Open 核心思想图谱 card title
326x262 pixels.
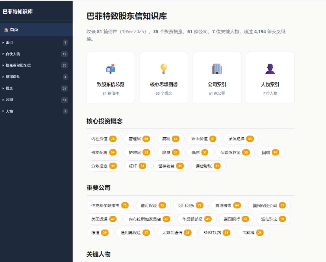tap(164, 84)
